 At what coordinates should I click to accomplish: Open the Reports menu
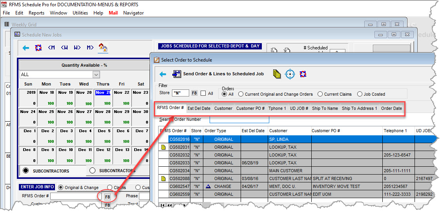(x=37, y=13)
